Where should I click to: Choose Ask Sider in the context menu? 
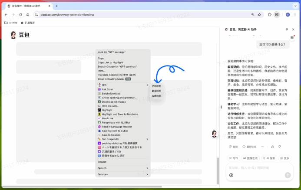[123, 89]
